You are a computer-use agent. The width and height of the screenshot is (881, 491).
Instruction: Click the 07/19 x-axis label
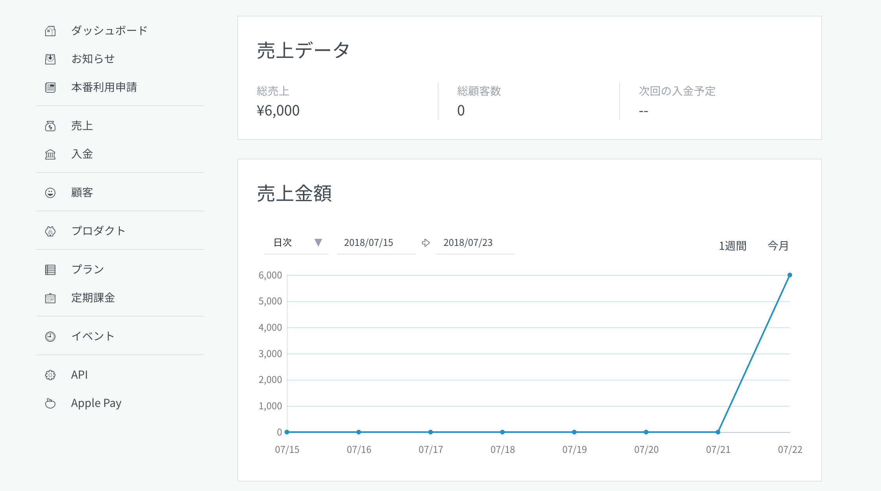(574, 450)
